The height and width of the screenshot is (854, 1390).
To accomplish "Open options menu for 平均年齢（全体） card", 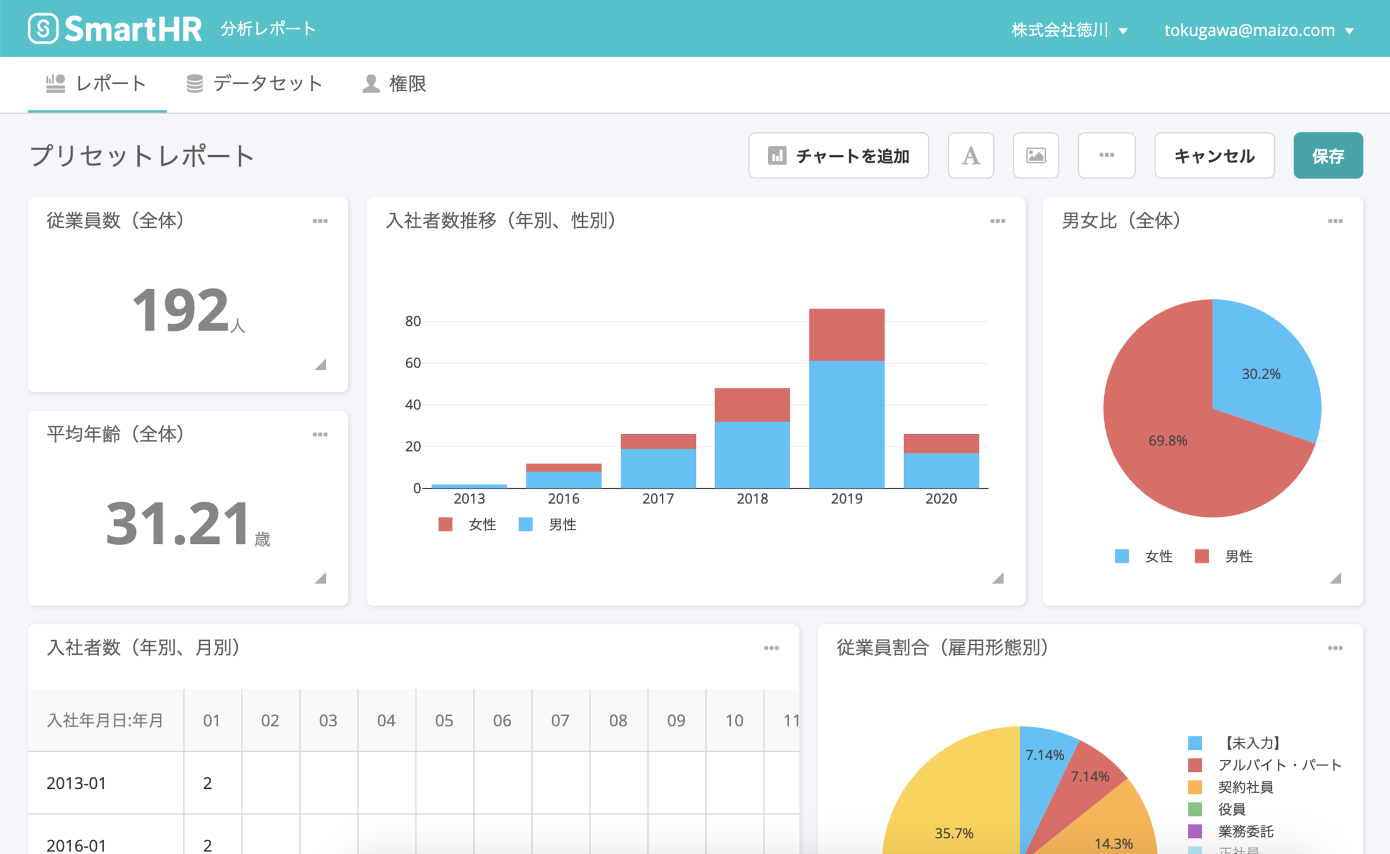I will pos(320,435).
